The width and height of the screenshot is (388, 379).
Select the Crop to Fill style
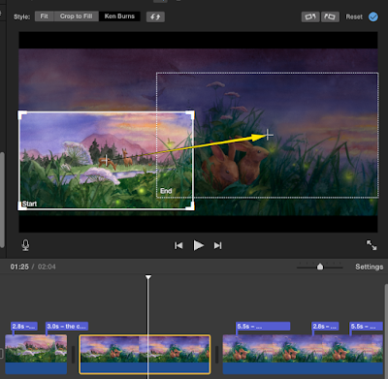pyautogui.click(x=77, y=16)
